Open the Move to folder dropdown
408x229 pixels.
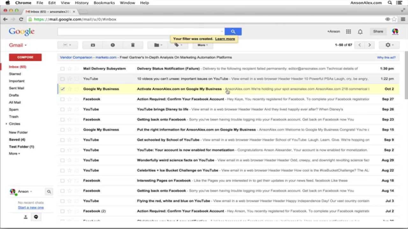(x=158, y=45)
